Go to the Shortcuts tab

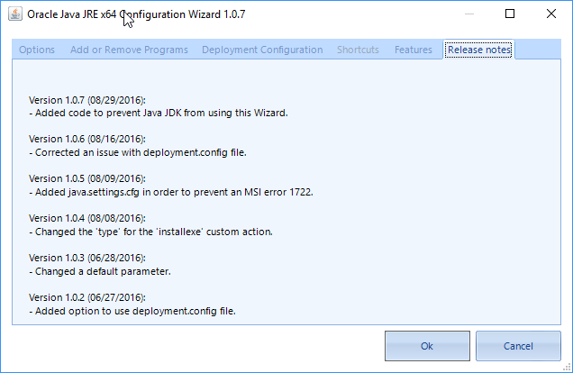coord(358,50)
